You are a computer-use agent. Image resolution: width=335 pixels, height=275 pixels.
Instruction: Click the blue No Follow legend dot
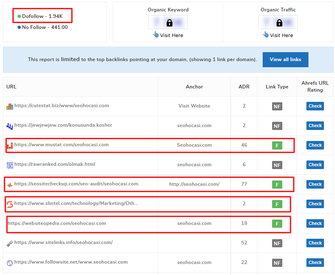click(x=19, y=27)
